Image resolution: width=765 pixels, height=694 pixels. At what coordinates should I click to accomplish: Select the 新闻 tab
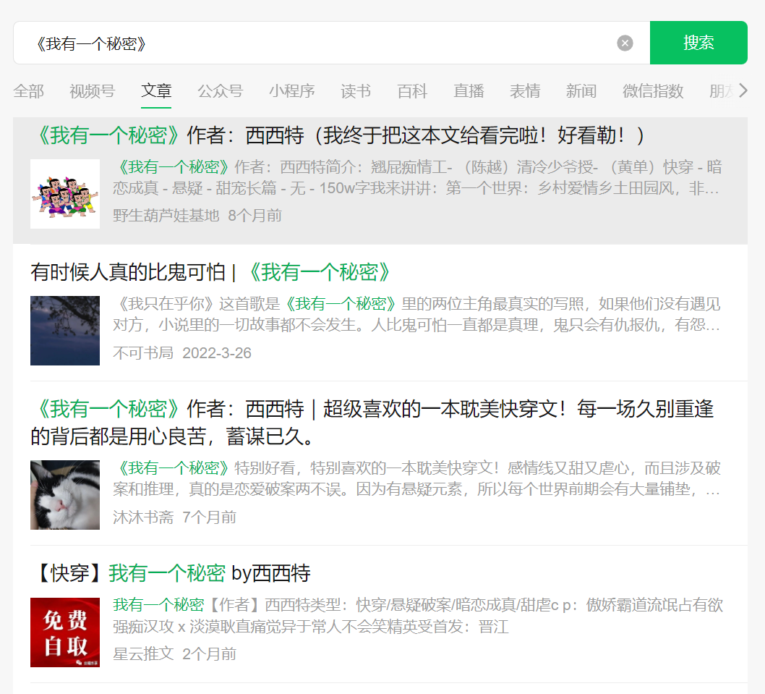tap(581, 91)
